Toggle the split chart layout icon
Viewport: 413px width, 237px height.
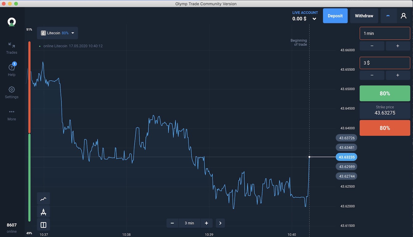pos(43,225)
